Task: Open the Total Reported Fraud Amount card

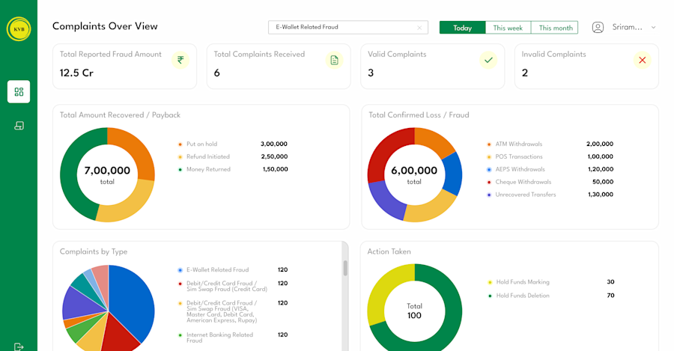Action: tap(124, 66)
